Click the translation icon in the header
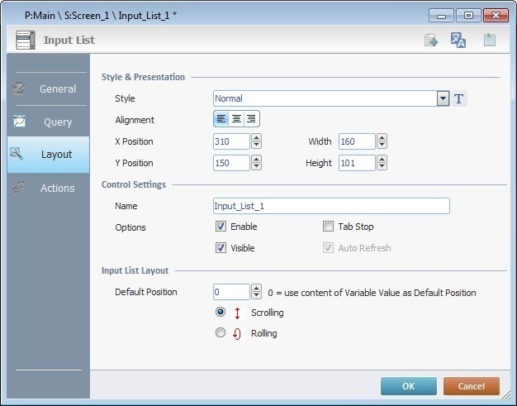The height and width of the screenshot is (406, 517). pos(458,40)
